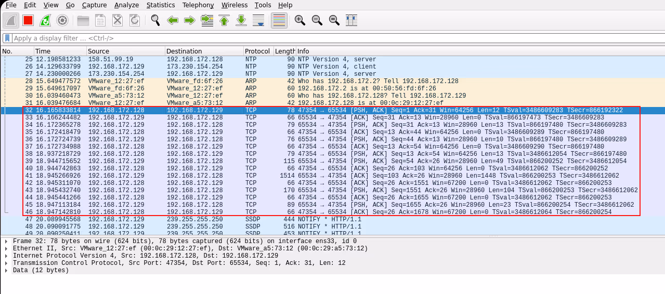The image size is (665, 294).
Task: Select packet 36 with length 76
Action: [333, 139]
